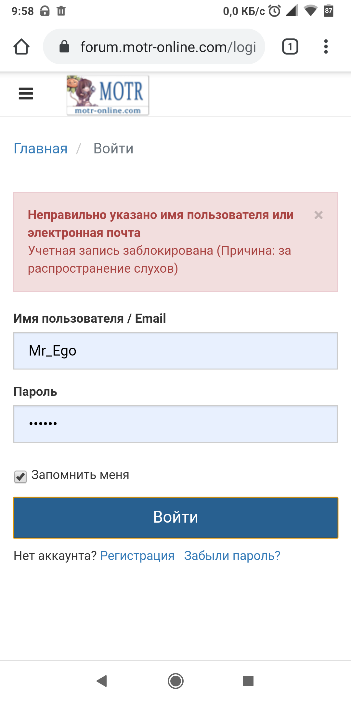Focus the username field containing Mr_Ego
The width and height of the screenshot is (351, 702).
pos(175,351)
